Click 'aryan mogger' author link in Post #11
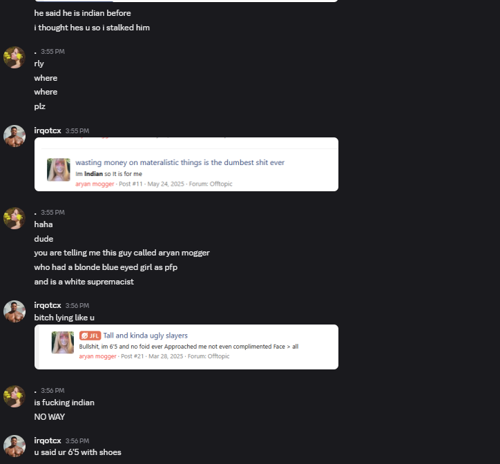This screenshot has height=464, width=500. coord(95,184)
